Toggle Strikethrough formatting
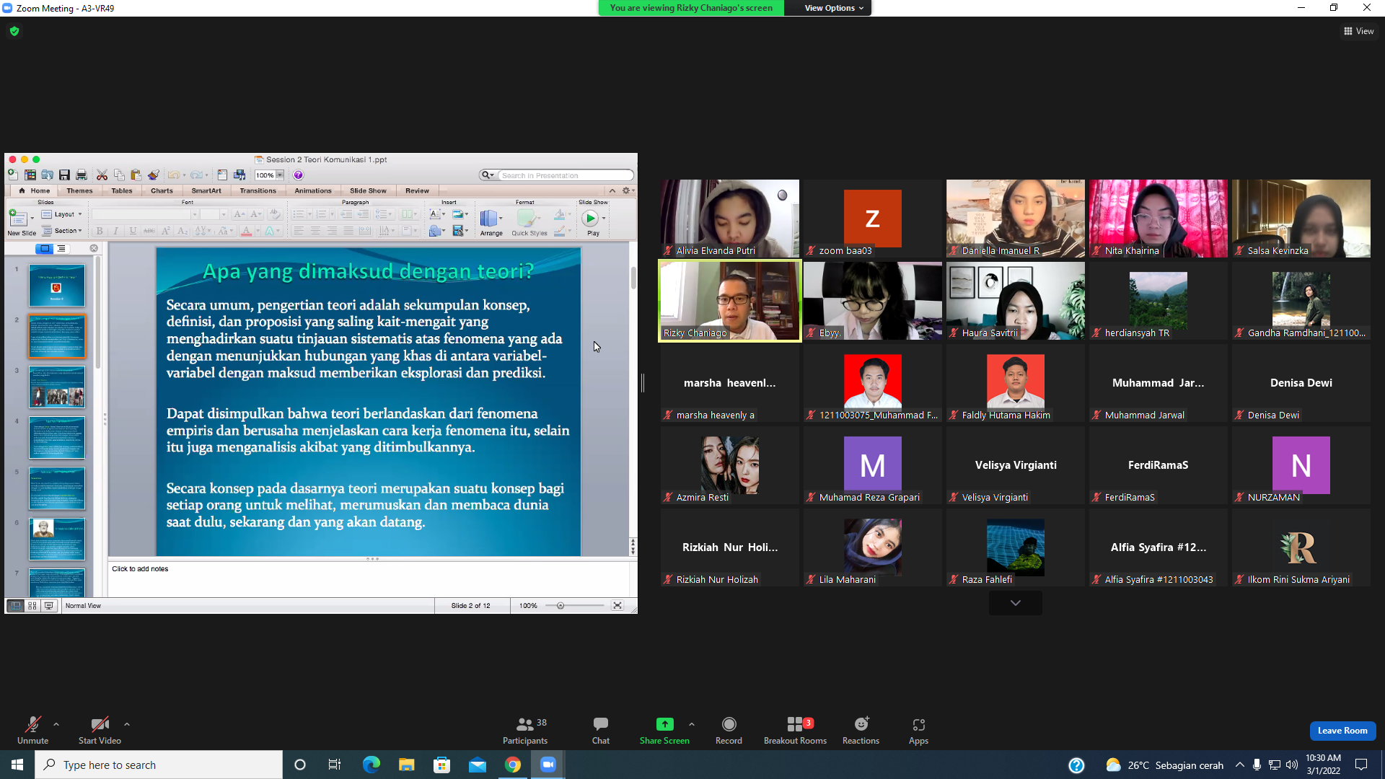 pyautogui.click(x=149, y=231)
